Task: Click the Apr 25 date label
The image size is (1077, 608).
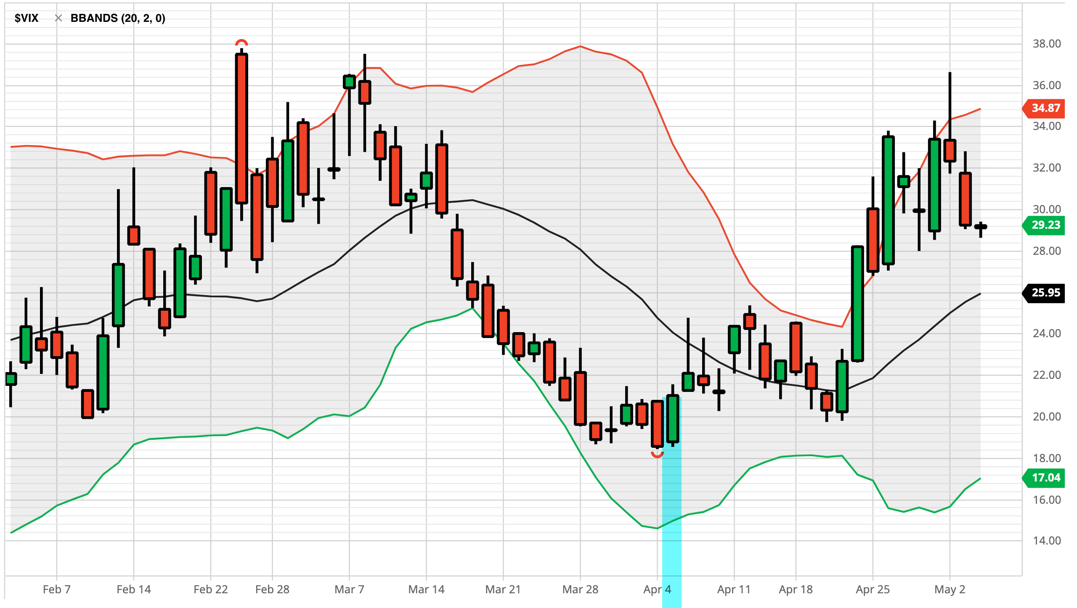Action: [873, 589]
